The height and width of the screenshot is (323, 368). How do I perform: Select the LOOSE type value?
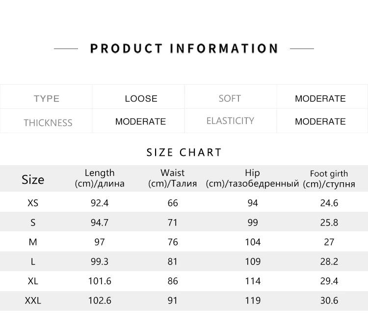(141, 99)
